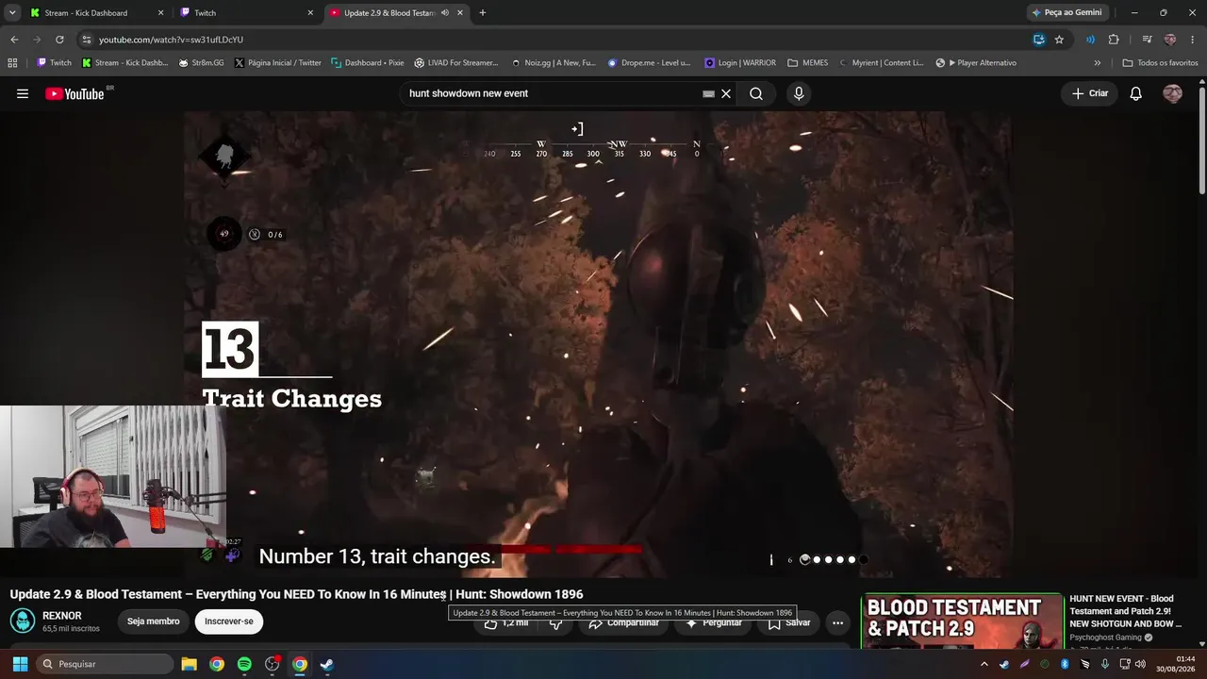Screen dimensions: 1207x679
Task: Open HUNT NEW EVENT suggested video title
Action: 1124,611
